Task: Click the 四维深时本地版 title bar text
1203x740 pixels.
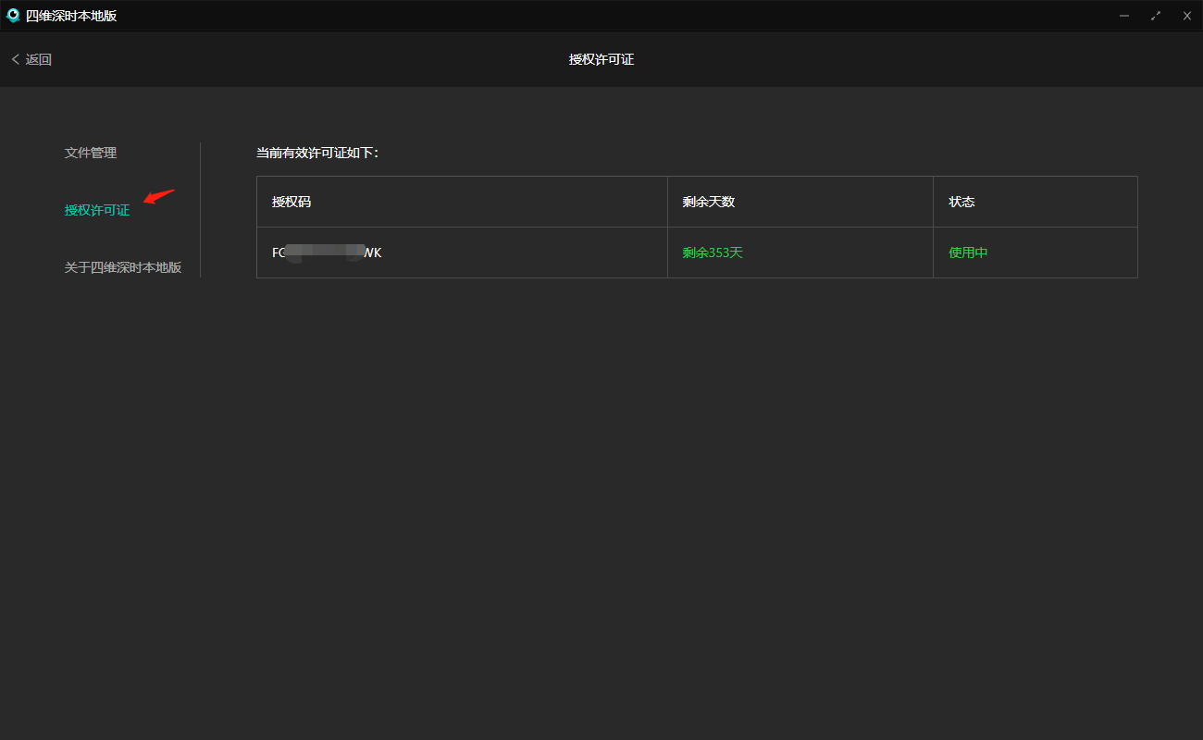Action: pos(71,16)
